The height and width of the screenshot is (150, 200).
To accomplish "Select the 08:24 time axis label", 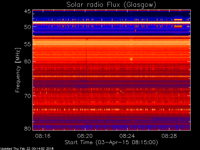I will [x=127, y=136].
